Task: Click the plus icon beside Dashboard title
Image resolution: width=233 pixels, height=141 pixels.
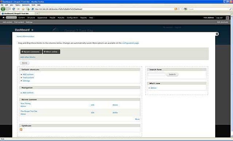Action: 32,30
